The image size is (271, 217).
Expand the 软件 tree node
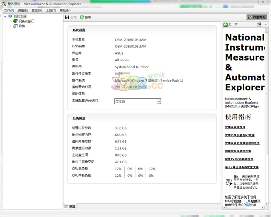pyautogui.click(x=11, y=26)
